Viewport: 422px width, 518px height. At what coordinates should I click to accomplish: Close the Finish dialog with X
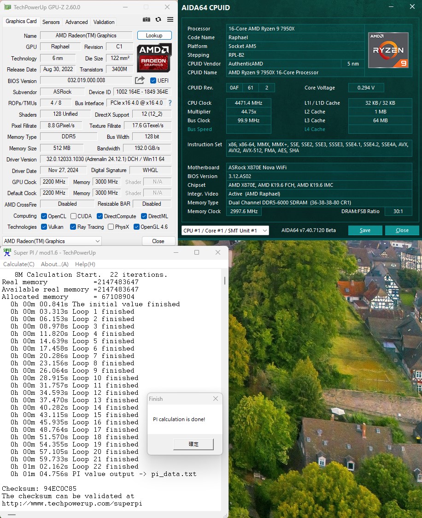coord(216,399)
